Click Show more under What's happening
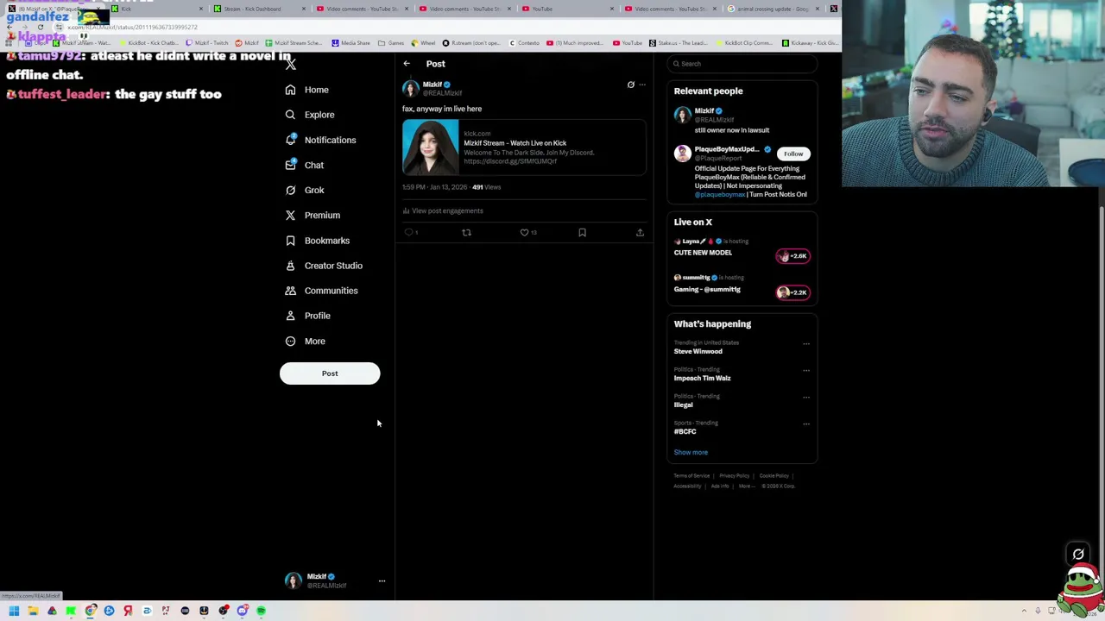 tap(691, 452)
